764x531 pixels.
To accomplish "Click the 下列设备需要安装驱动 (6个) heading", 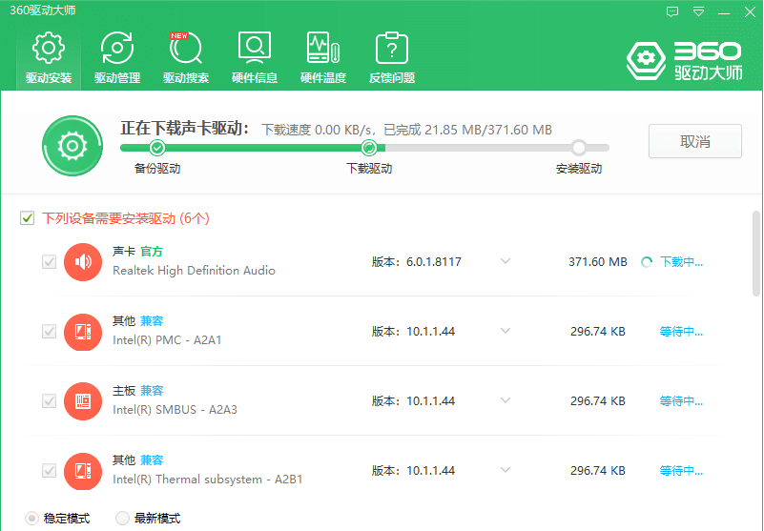I will (x=126, y=218).
